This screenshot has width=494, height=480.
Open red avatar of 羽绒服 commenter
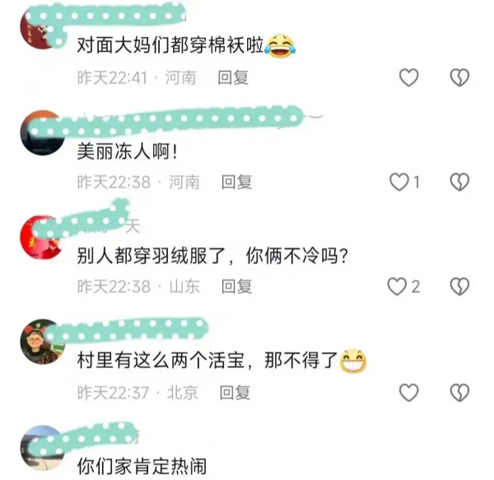(x=42, y=237)
